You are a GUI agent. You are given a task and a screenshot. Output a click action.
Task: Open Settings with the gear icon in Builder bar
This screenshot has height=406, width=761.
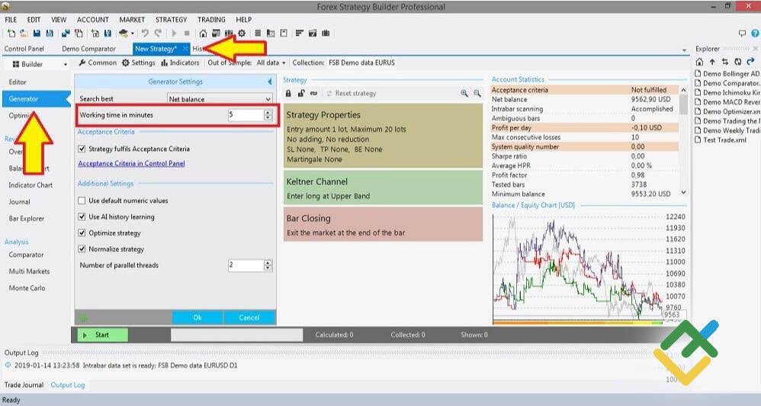[127, 63]
